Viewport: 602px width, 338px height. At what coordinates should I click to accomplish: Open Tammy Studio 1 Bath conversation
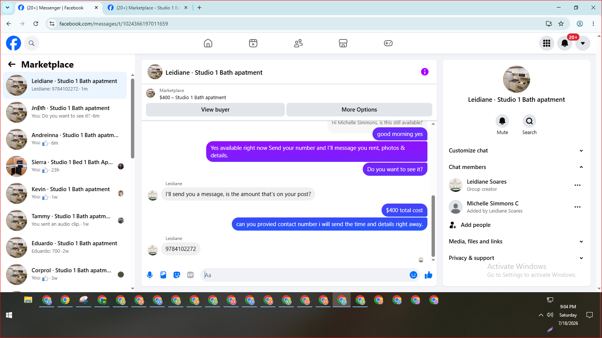click(65, 220)
